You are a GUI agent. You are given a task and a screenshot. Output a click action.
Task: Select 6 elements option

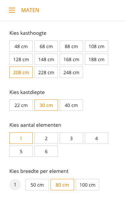[46, 151]
